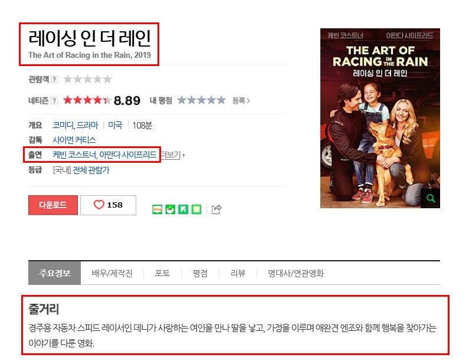Image resolution: width=469 pixels, height=361 pixels.
Task: Click the light green memo share icon
Action: tap(196, 209)
